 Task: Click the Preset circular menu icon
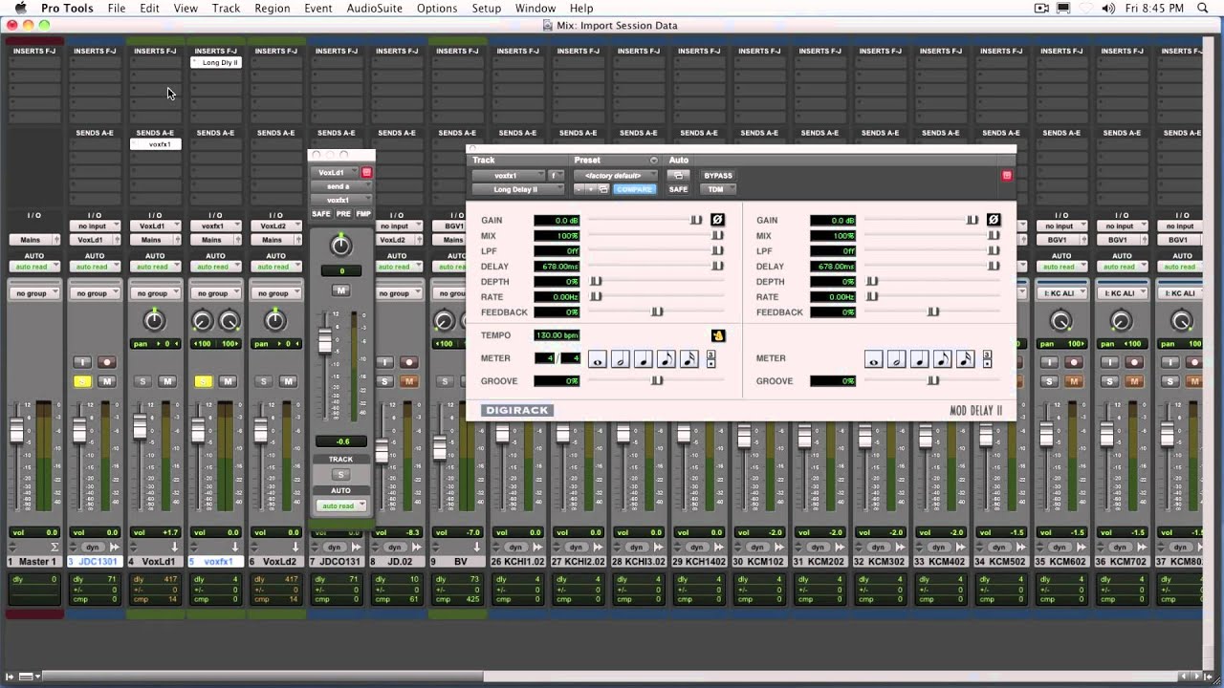pos(654,161)
